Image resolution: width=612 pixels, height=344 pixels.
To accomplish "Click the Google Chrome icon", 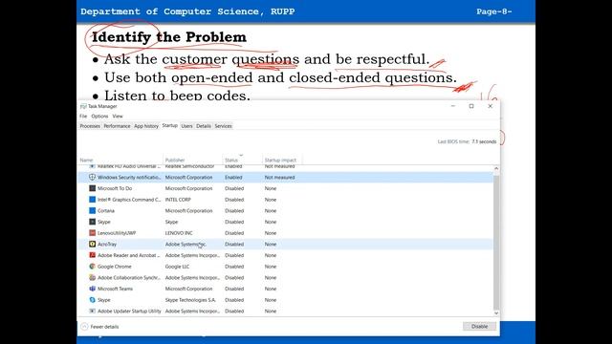I will click(92, 267).
